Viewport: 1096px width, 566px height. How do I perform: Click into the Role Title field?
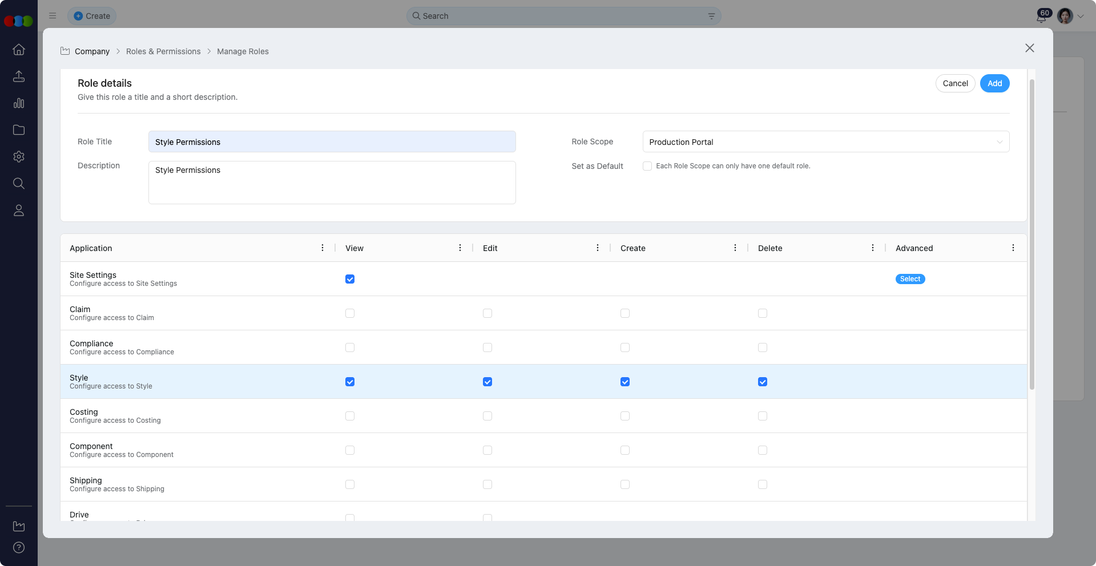332,142
